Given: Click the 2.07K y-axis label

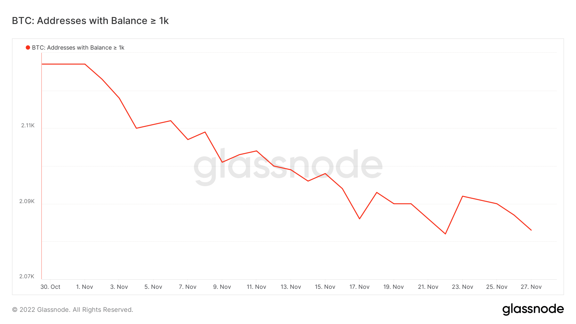Looking at the screenshot, I should pos(27,276).
